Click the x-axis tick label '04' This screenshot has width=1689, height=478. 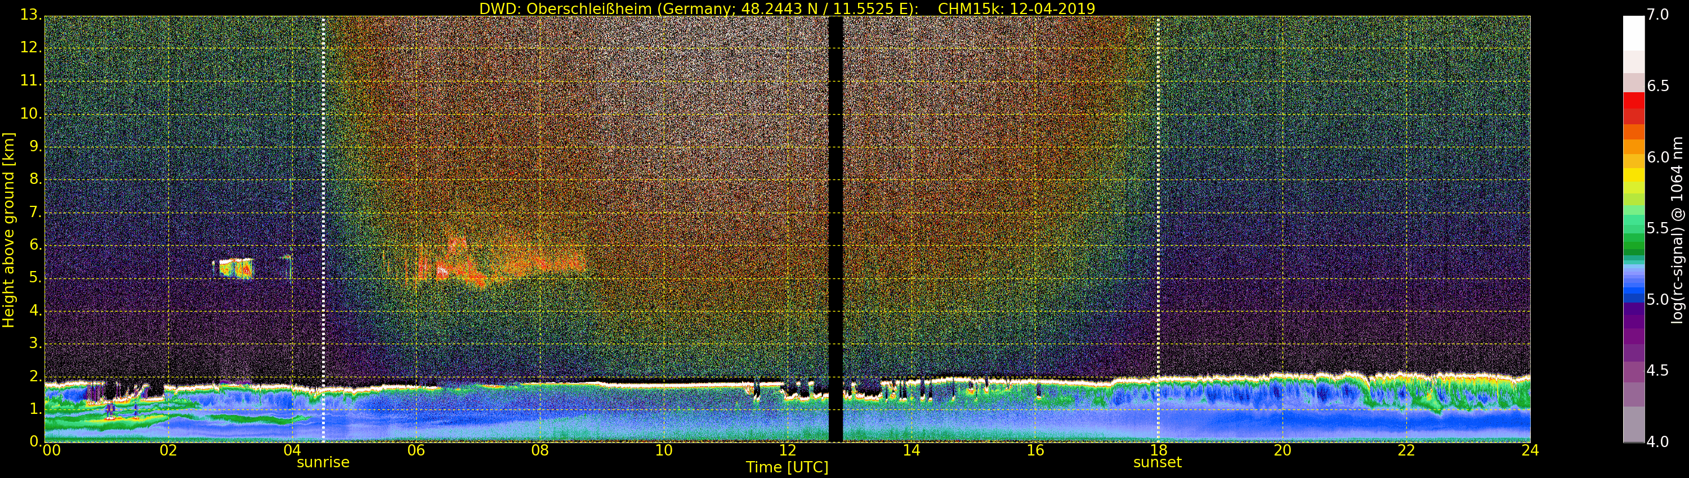click(292, 450)
